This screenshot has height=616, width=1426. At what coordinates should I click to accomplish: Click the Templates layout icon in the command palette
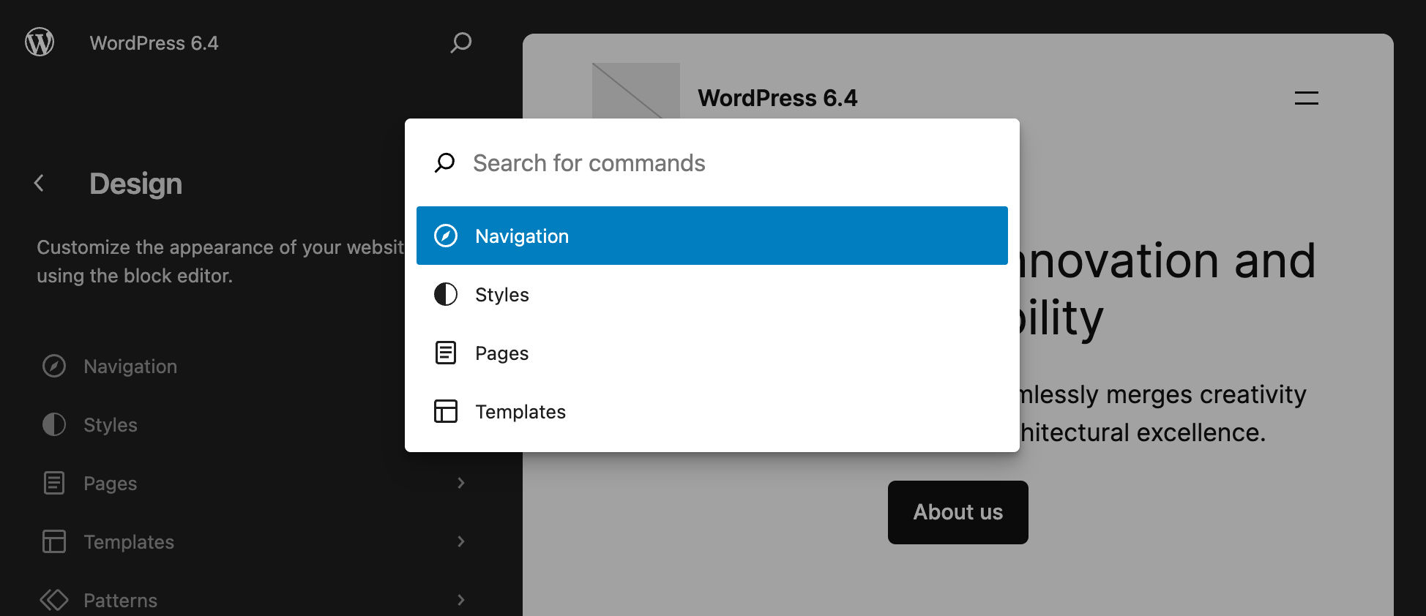tap(446, 411)
